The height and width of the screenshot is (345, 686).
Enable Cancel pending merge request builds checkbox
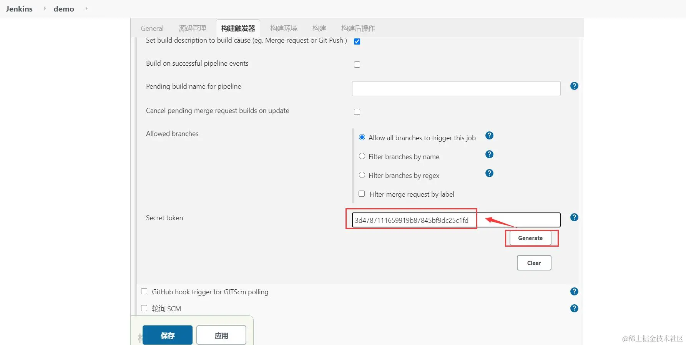357,112
